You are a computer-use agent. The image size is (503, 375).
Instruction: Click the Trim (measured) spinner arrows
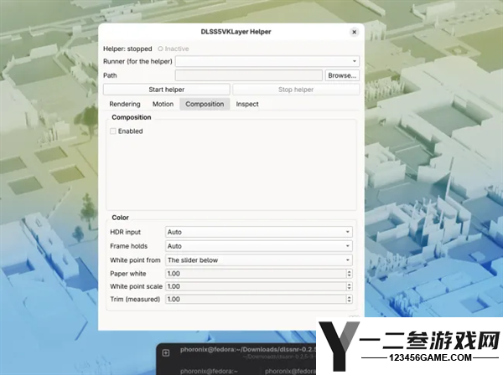(x=350, y=300)
